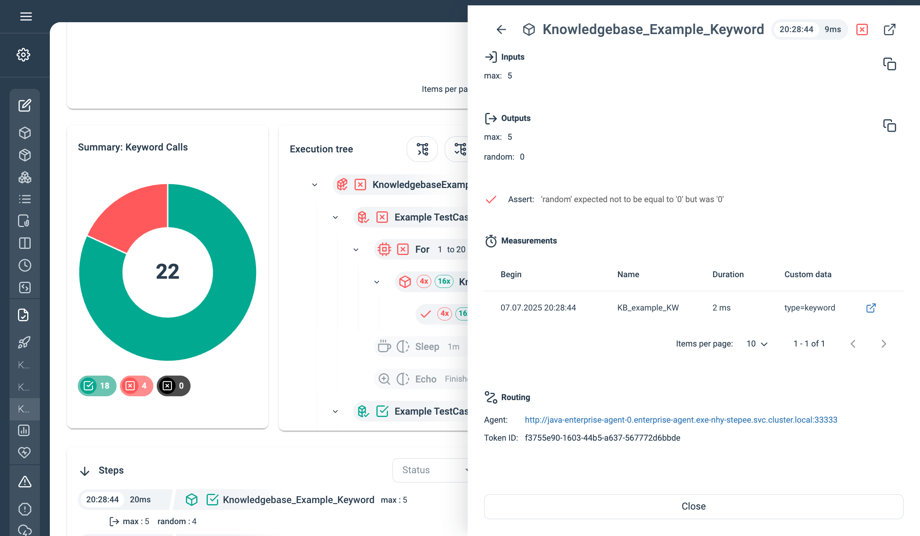
Task: Click the back arrow in the keyword detail panel
Action: click(x=501, y=29)
